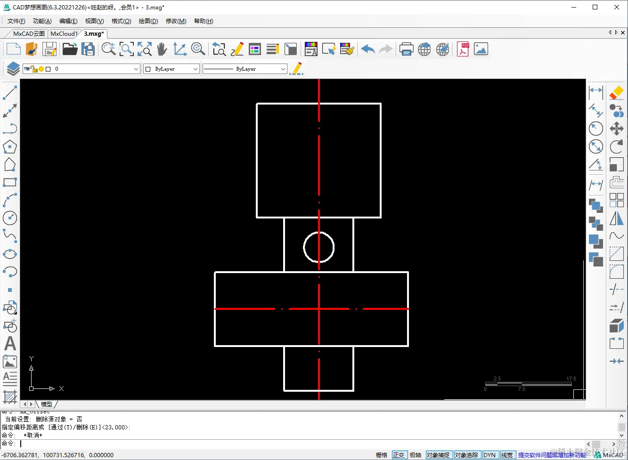Click the New file icon
628x460 pixels.
13,49
